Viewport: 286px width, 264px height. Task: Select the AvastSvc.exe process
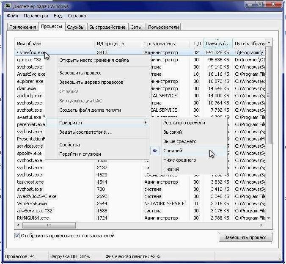coord(31,74)
